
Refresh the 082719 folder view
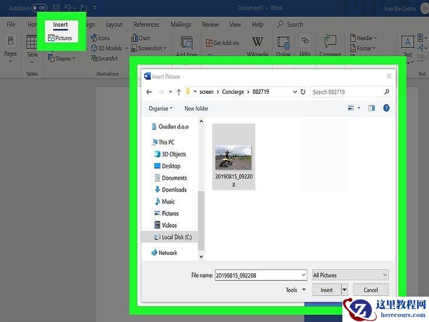[303, 92]
